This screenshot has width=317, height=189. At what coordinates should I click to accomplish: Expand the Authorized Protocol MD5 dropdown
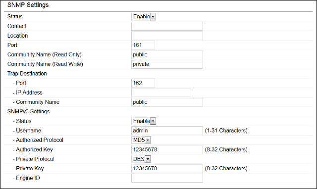[x=141, y=140]
